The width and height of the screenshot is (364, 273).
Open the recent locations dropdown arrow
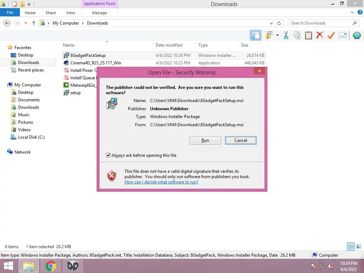pyautogui.click(x=26, y=23)
